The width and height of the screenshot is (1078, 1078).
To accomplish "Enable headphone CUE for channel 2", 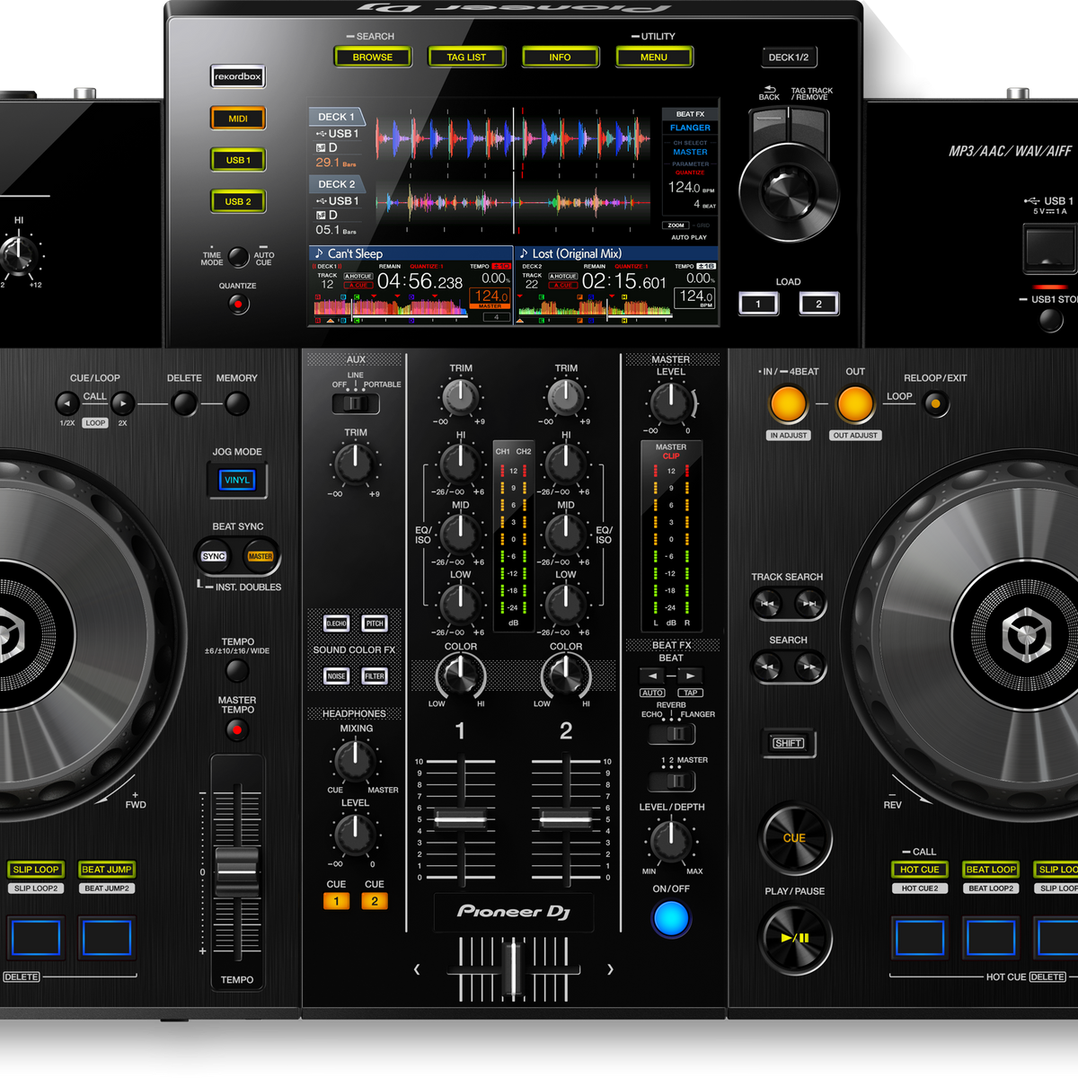I will 375,901.
